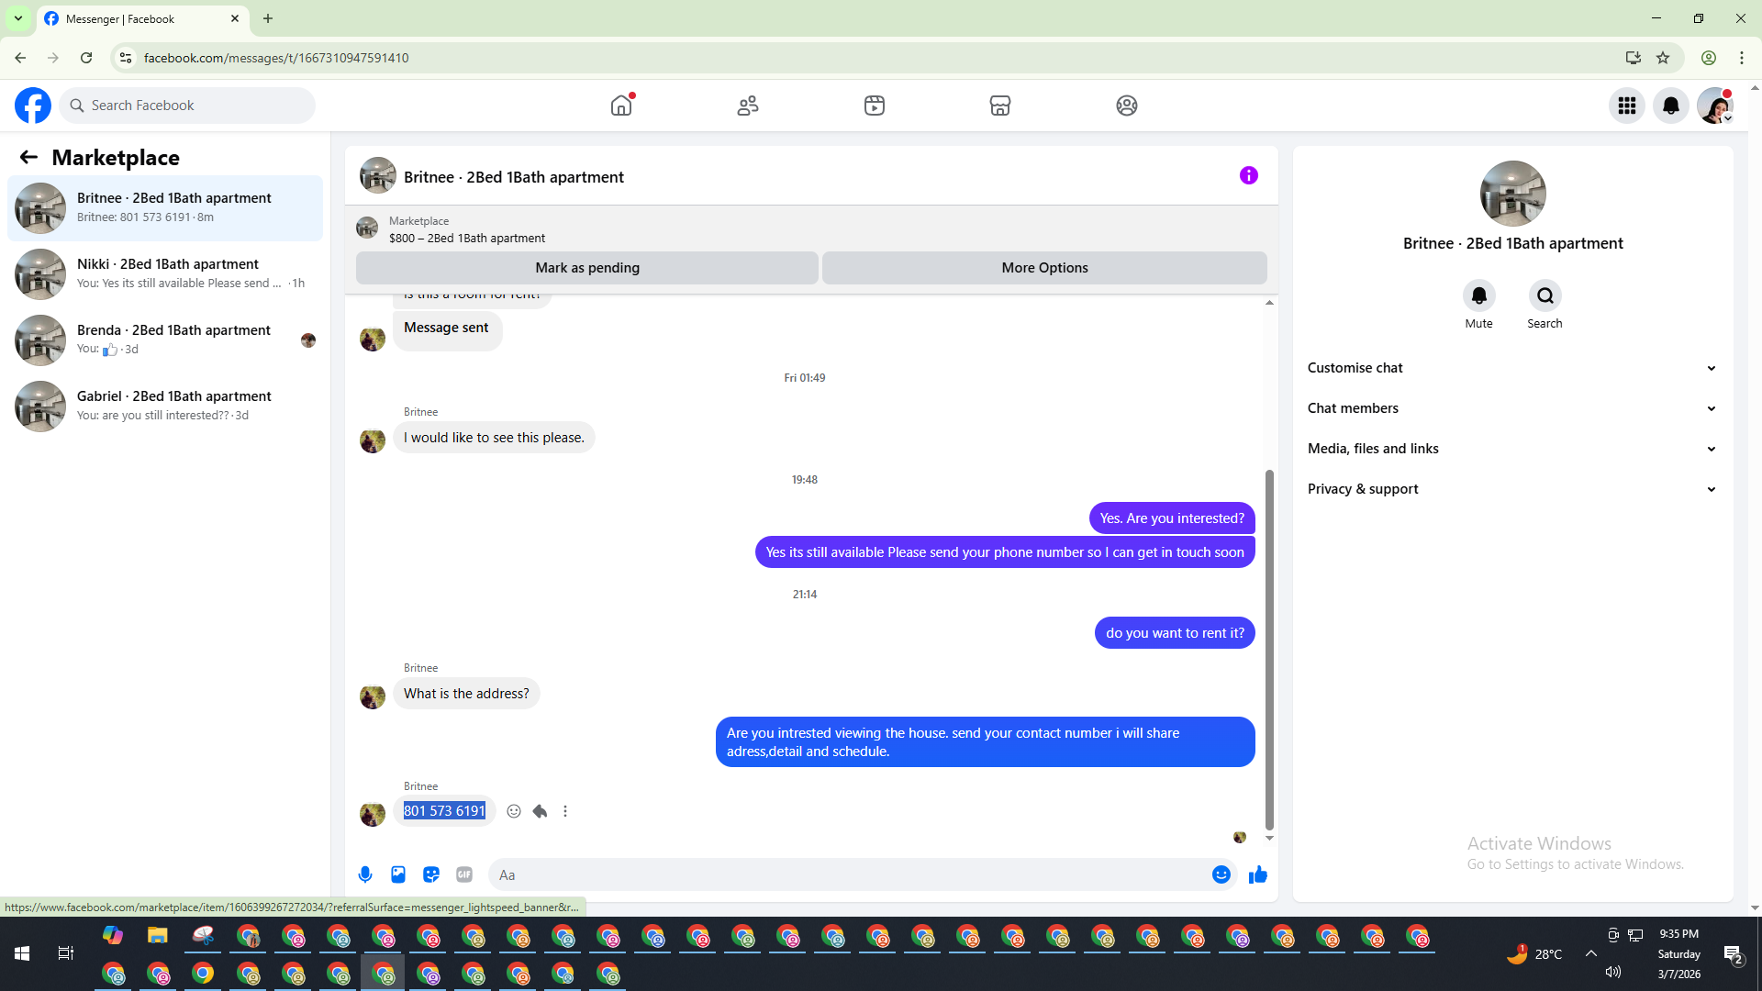
Task: Expand the Customise chat section
Action: point(1512,368)
